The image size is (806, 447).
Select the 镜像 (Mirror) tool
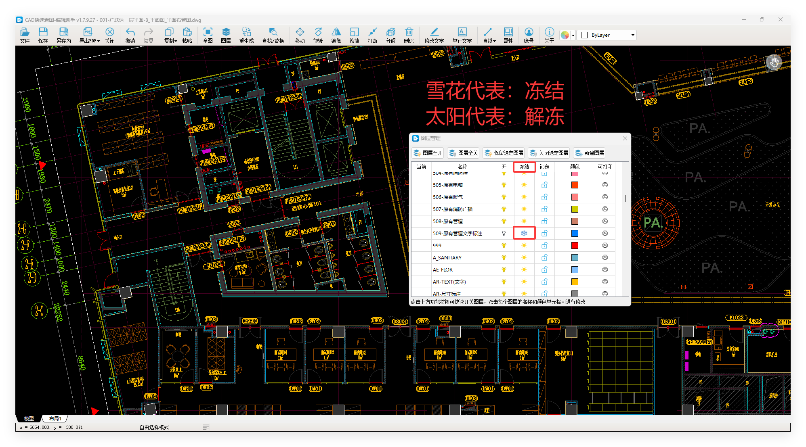coord(336,35)
